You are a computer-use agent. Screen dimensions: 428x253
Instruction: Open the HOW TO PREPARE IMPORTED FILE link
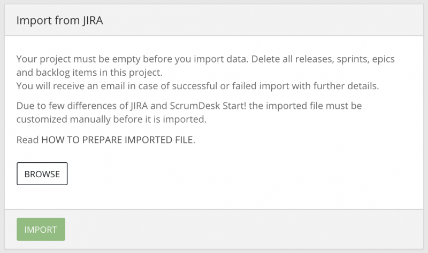(118, 140)
